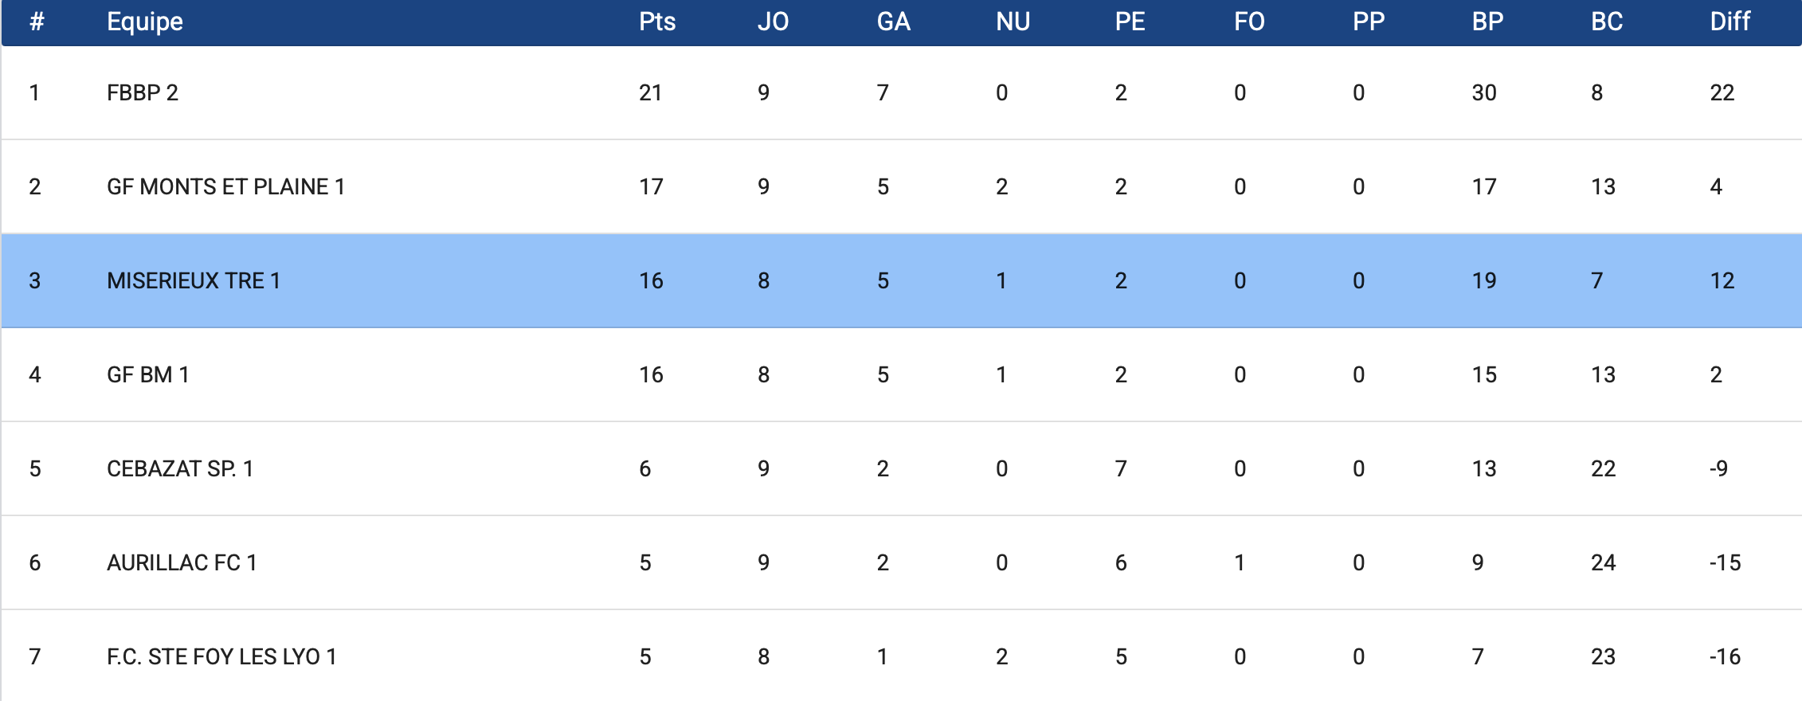Click CEBAZAT SP. 1 team name
This screenshot has width=1802, height=701.
(x=180, y=469)
